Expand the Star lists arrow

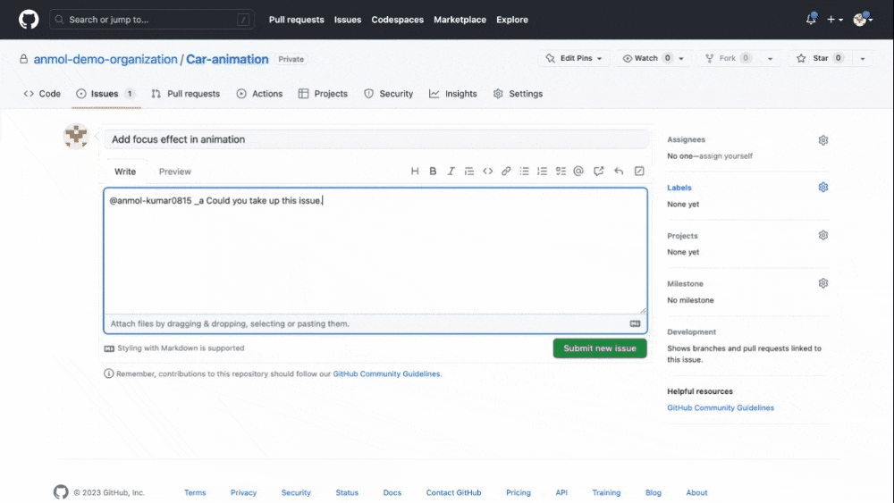[863, 59]
